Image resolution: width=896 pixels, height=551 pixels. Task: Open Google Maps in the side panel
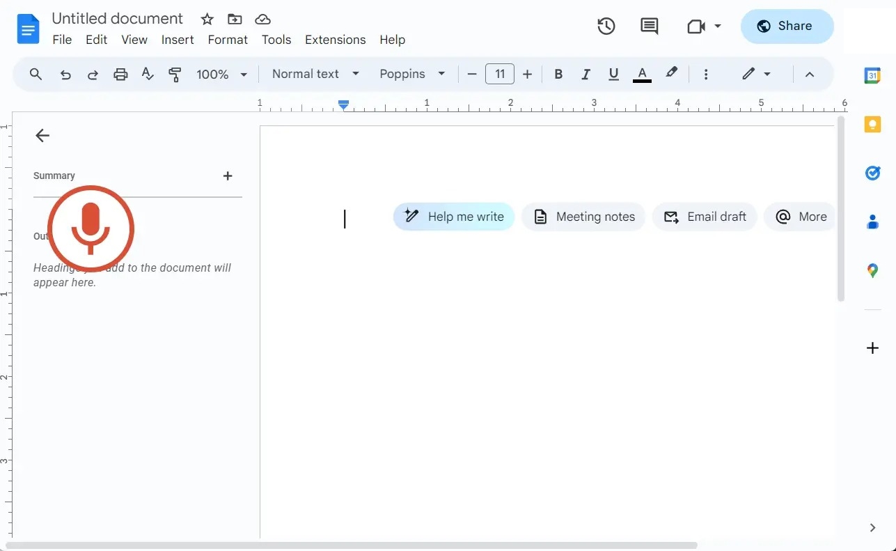[872, 270]
